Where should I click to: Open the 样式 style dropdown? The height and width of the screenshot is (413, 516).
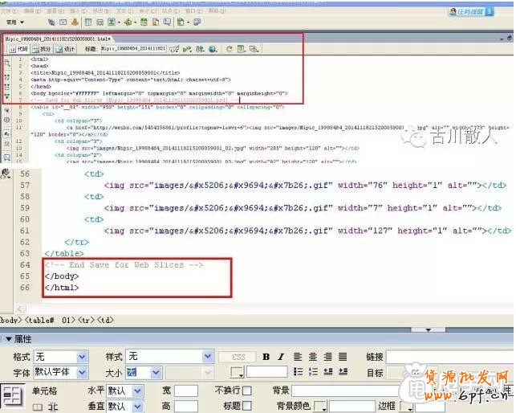tap(208, 357)
